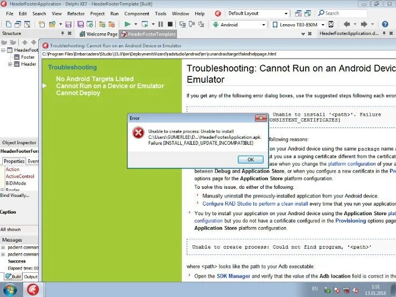396x297 pixels.
Task: Open the Component menu
Action: (137, 13)
